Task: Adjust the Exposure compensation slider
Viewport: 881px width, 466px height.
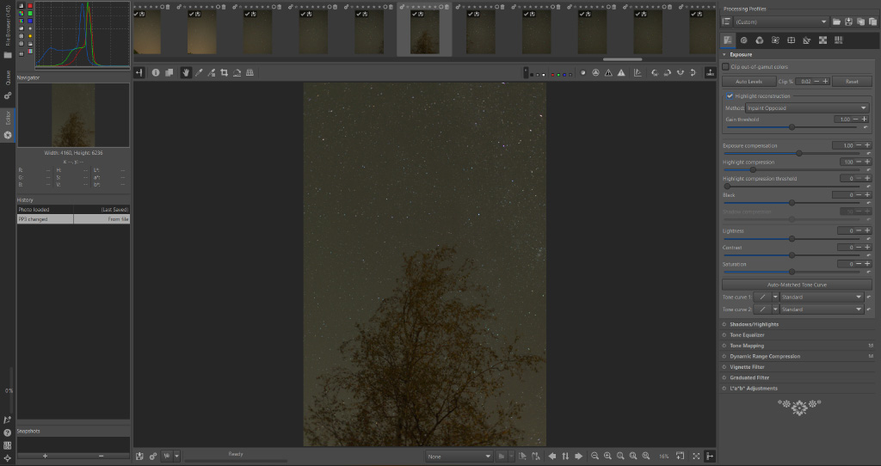Action: tap(799, 153)
